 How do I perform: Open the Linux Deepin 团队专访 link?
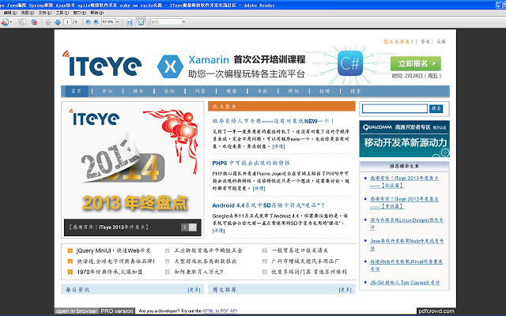(406, 224)
